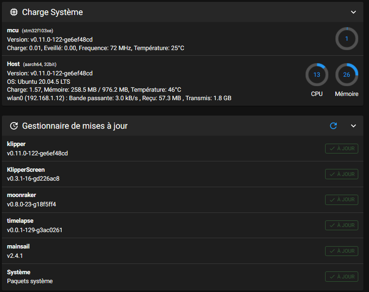The height and width of the screenshot is (292, 369).
Task: Collapse the Charge Système panel
Action: click(x=353, y=12)
